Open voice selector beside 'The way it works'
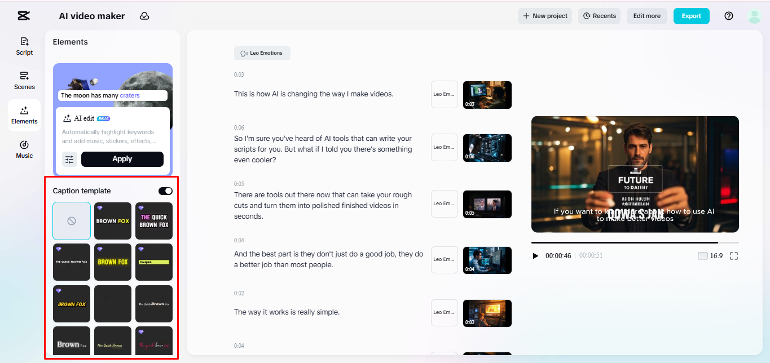The width and height of the screenshot is (770, 363). [x=445, y=313]
